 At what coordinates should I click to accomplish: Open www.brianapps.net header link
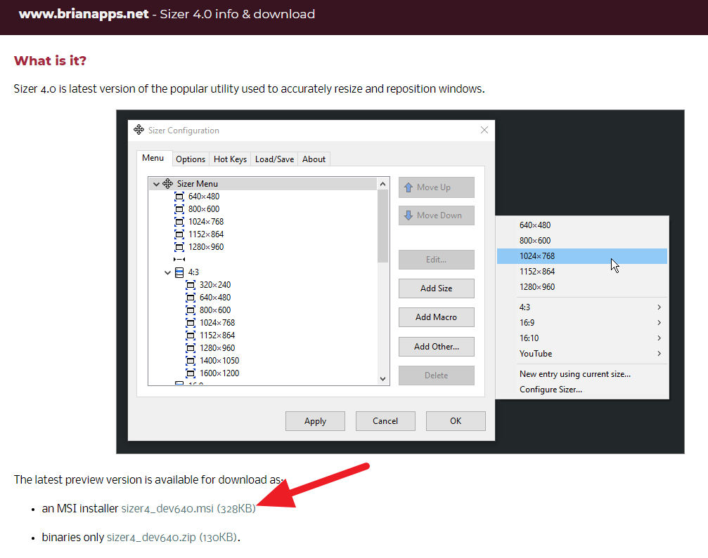click(84, 14)
